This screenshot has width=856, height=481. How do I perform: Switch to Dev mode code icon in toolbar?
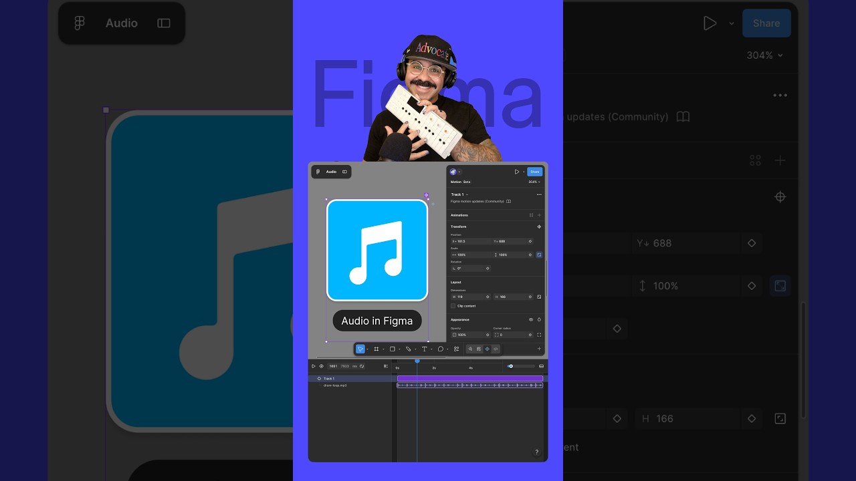coord(496,349)
